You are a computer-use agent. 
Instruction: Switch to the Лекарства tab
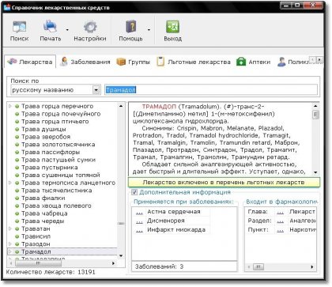[x=30, y=62]
